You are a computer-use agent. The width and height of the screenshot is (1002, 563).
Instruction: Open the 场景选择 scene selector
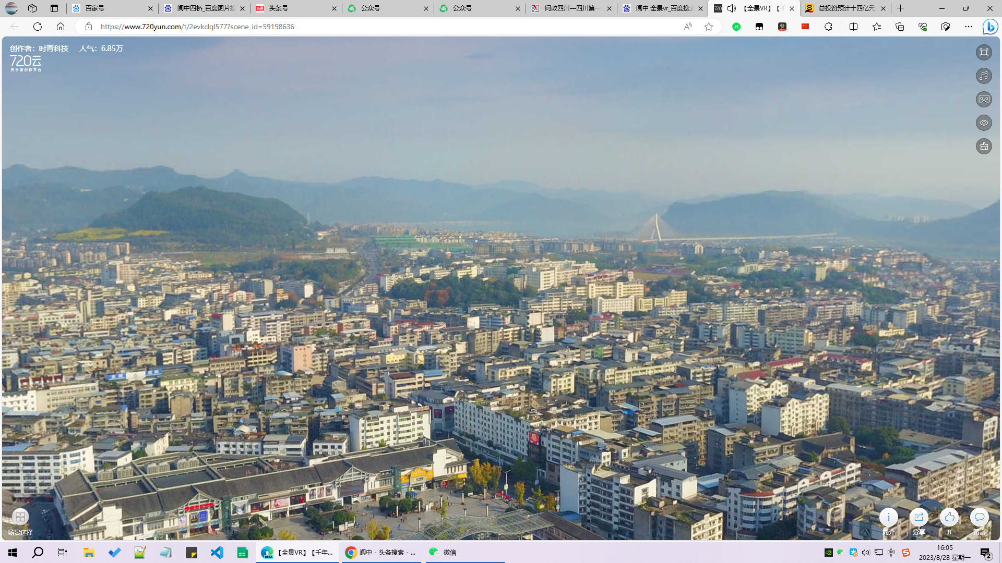[20, 522]
